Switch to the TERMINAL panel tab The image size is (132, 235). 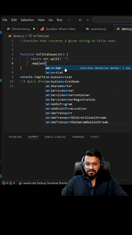pos(78,137)
